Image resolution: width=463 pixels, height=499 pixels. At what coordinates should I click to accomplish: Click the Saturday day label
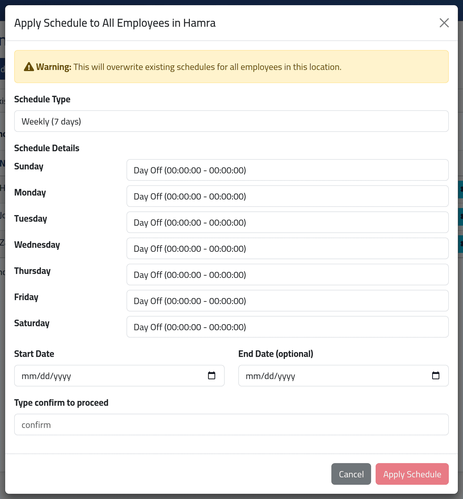tap(32, 323)
